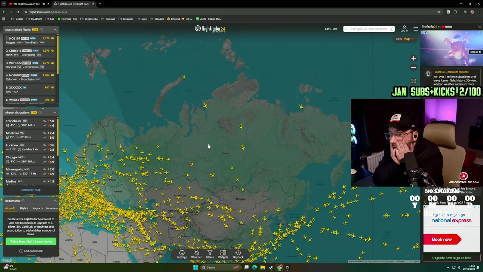Open tracked flight XXXXXXX N/A
This screenshot has width=483, height=272.
[30, 89]
